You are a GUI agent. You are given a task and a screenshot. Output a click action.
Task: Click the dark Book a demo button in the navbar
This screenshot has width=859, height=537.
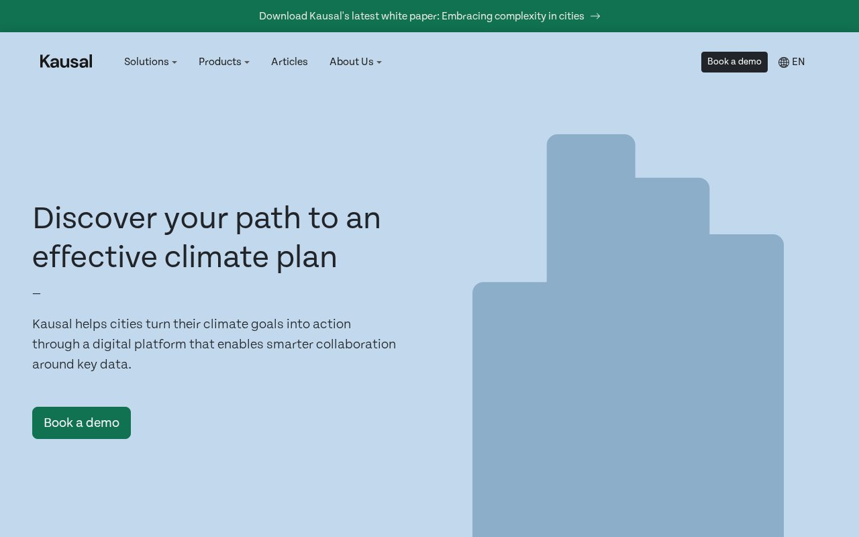point(734,62)
